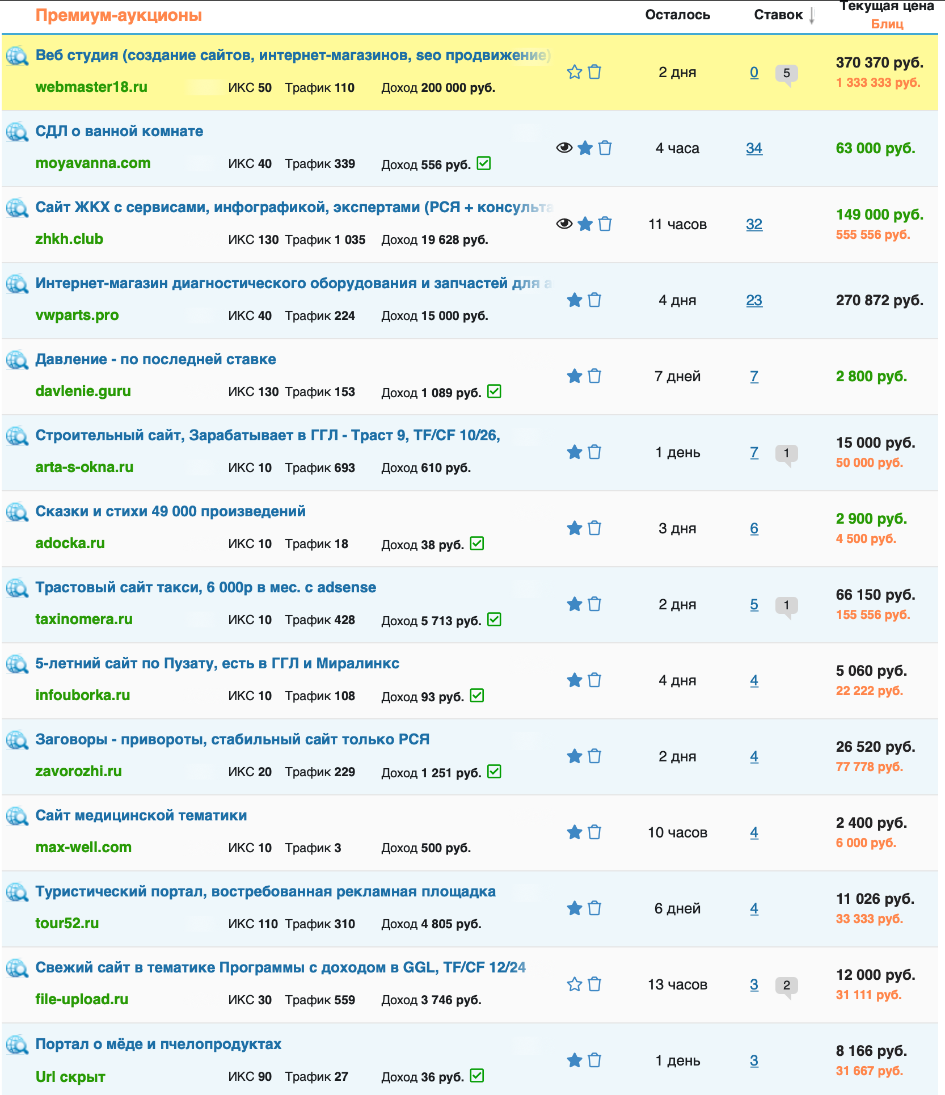Click the blitz price 555 556 руб.
This screenshot has width=945, height=1095.
(873, 235)
